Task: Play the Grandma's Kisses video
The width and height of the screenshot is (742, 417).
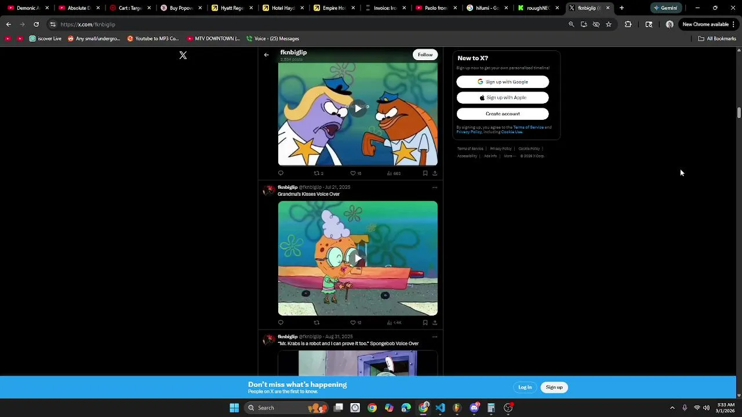Action: pyautogui.click(x=358, y=258)
